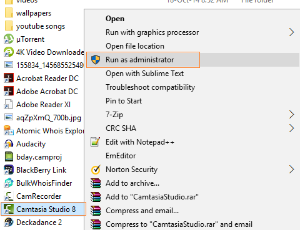The image size is (300, 230).
Task: Select the CamRecorder name
Action: pos(39,196)
